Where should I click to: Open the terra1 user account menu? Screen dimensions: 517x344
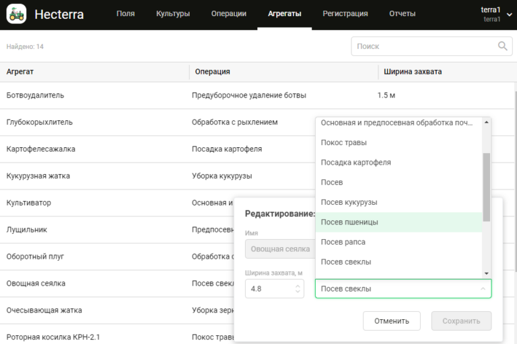[491, 14]
